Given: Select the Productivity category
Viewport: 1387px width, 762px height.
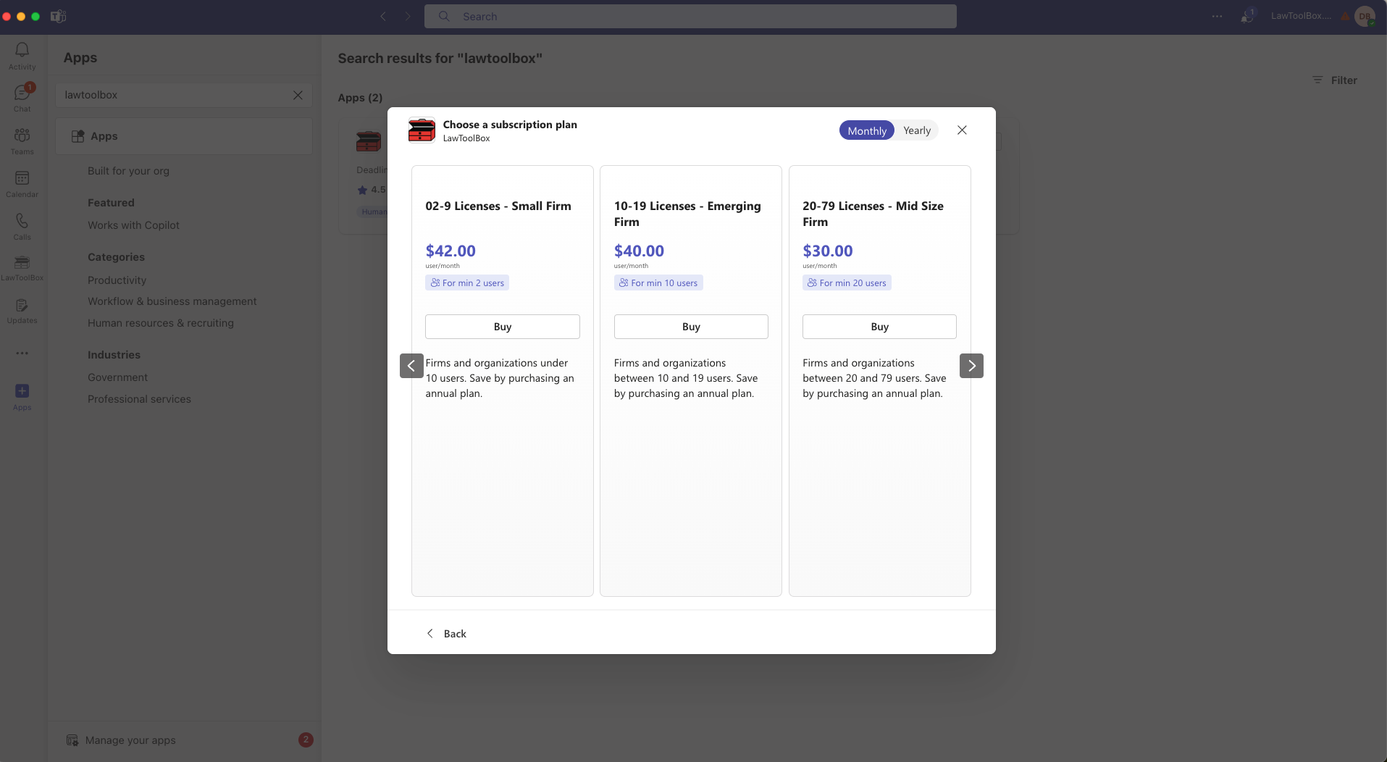Looking at the screenshot, I should (x=117, y=280).
